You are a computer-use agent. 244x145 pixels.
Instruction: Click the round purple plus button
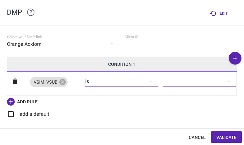tap(235, 58)
